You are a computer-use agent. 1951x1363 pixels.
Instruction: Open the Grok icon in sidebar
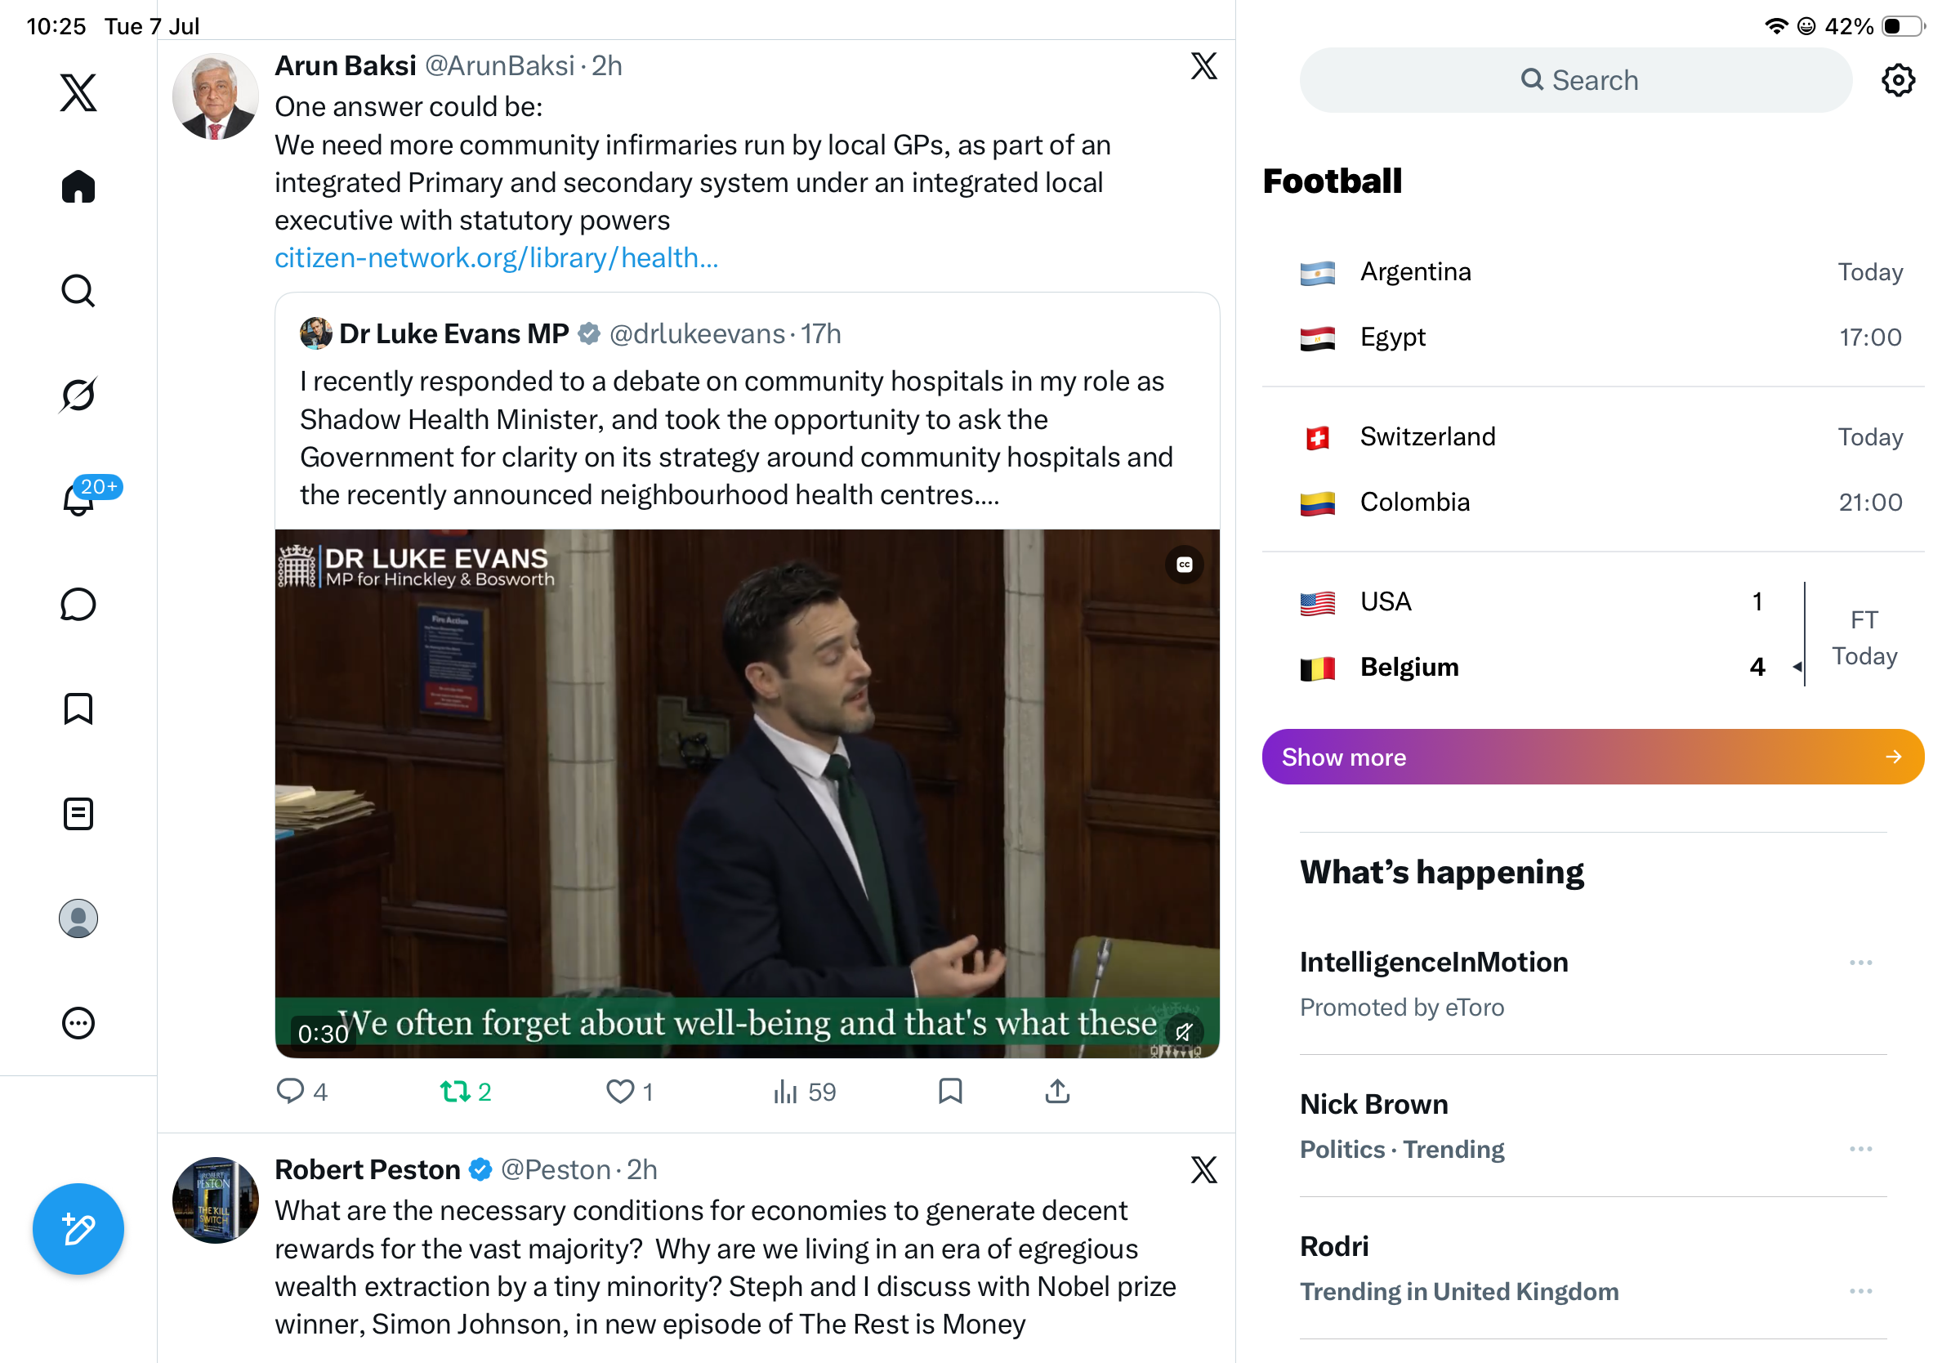pos(78,395)
